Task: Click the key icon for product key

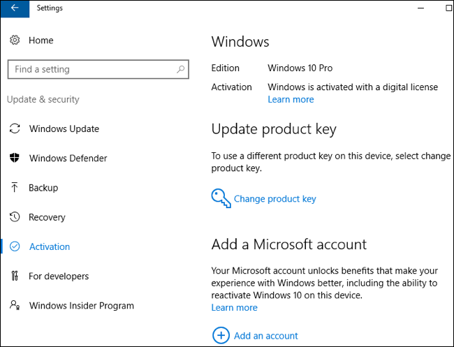Action: click(x=221, y=198)
